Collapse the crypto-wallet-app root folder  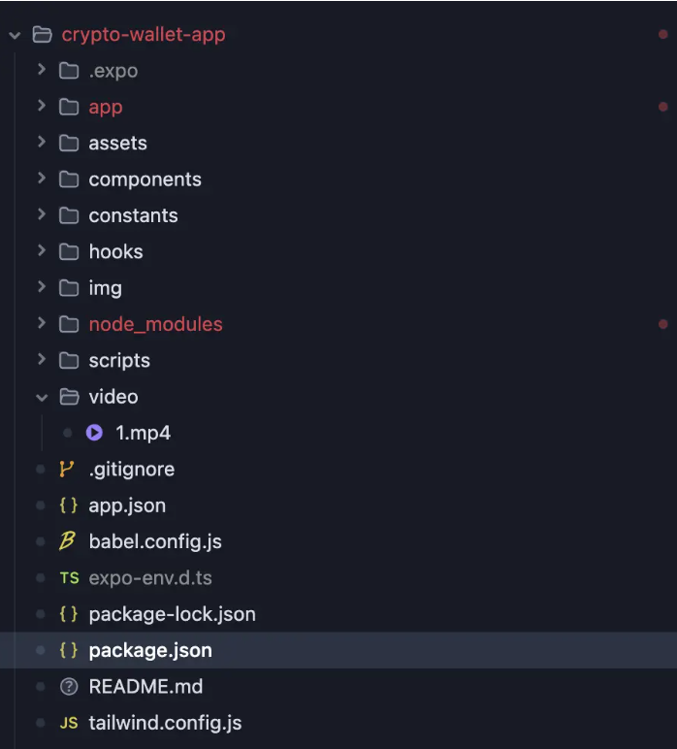(x=15, y=35)
